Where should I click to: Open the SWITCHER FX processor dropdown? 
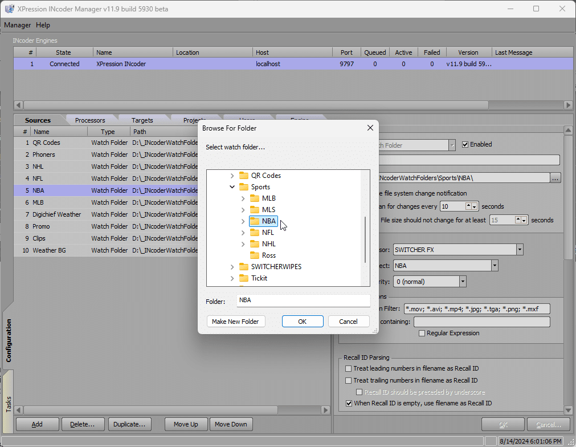click(520, 250)
